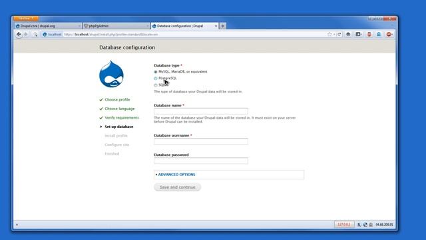The image size is (426, 240).
Task: Switch to the phpPgAdmin tab
Action: [116, 26]
